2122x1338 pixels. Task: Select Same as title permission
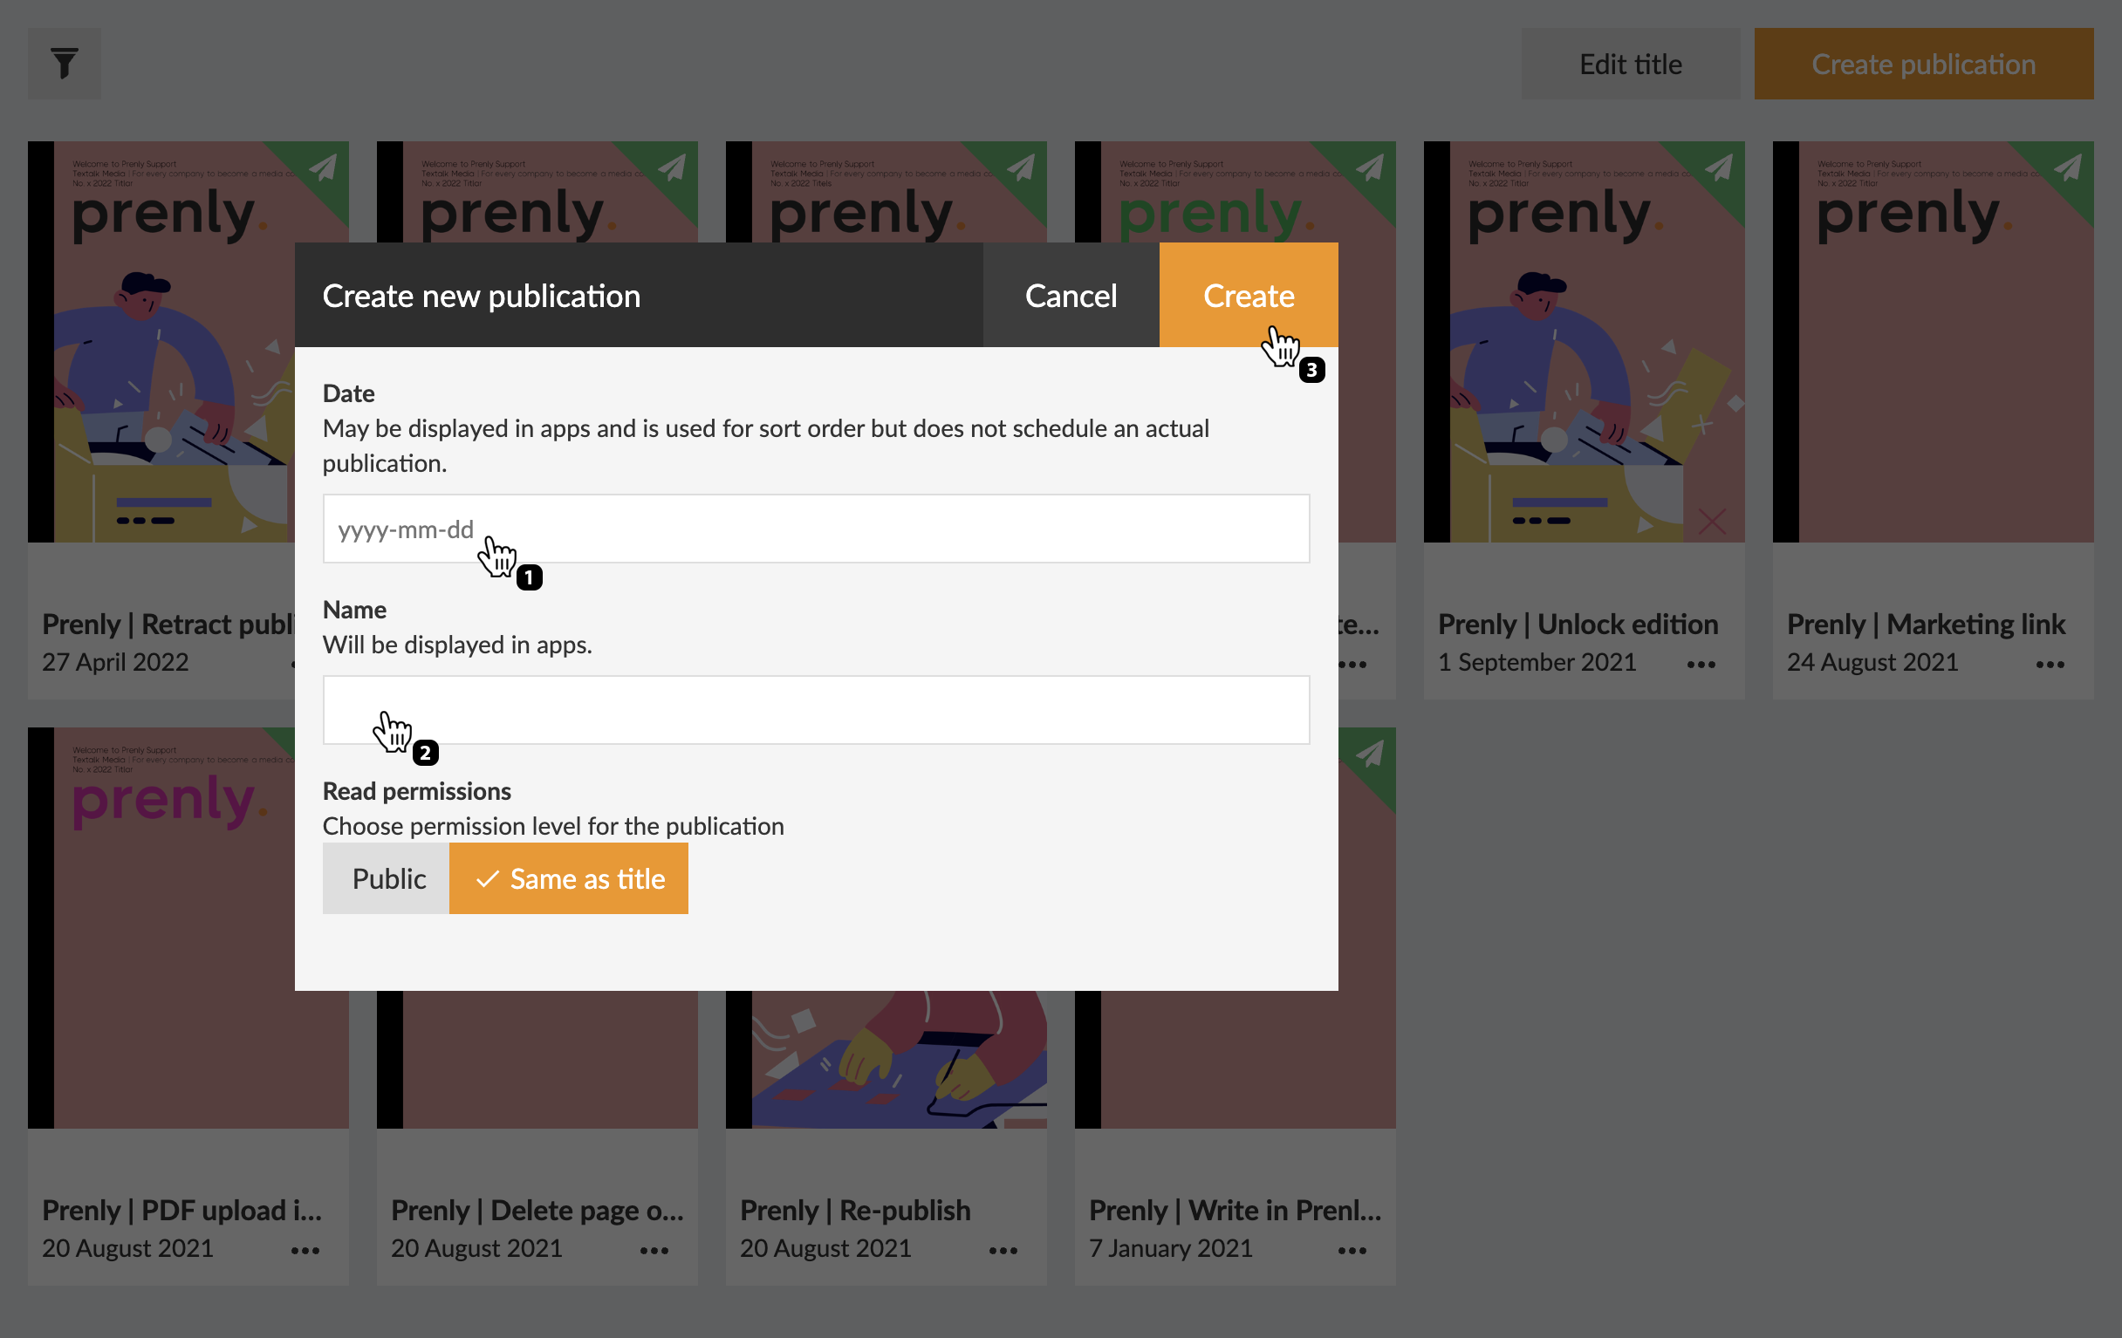(x=569, y=878)
